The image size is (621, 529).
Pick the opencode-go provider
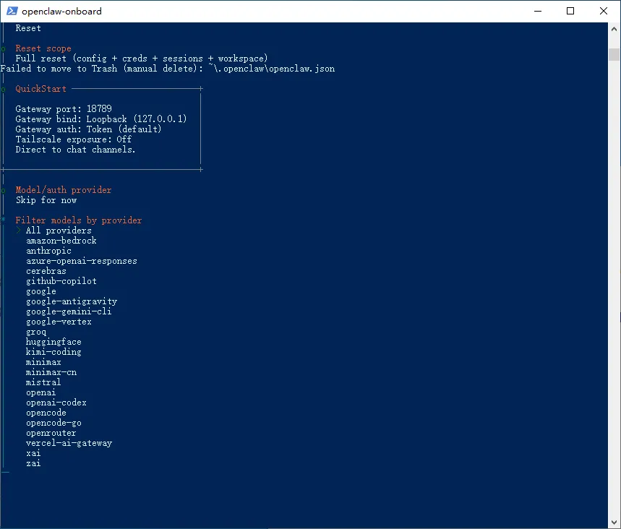54,423
